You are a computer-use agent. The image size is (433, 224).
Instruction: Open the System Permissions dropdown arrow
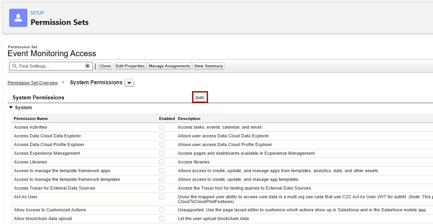coord(129,83)
